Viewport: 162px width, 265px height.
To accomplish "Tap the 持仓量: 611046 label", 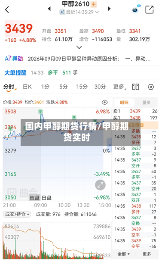I will [80, 215].
